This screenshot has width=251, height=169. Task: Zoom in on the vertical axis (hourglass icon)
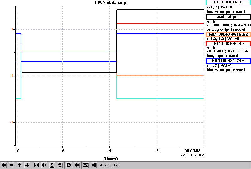(52, 165)
